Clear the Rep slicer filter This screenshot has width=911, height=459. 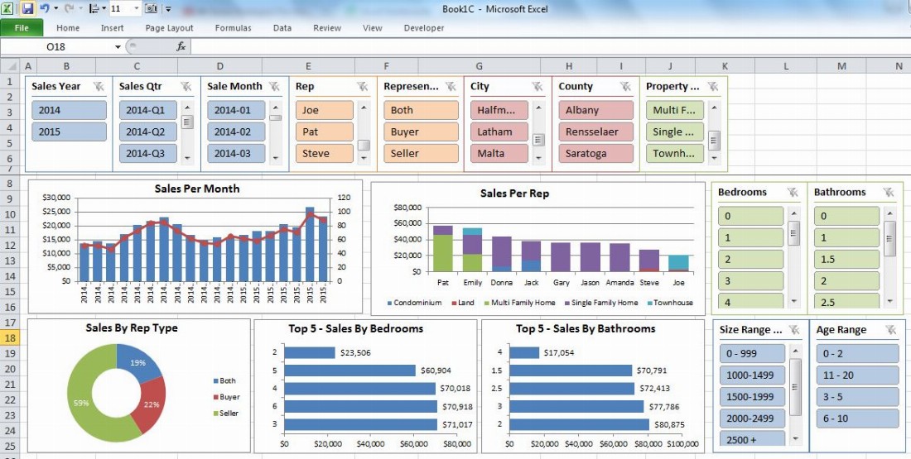pyautogui.click(x=363, y=87)
